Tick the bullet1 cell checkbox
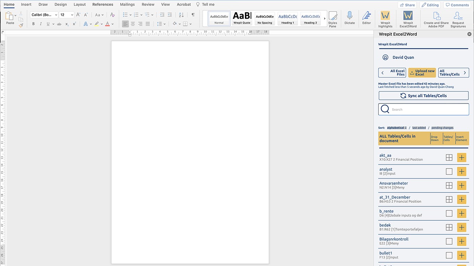 (449, 255)
